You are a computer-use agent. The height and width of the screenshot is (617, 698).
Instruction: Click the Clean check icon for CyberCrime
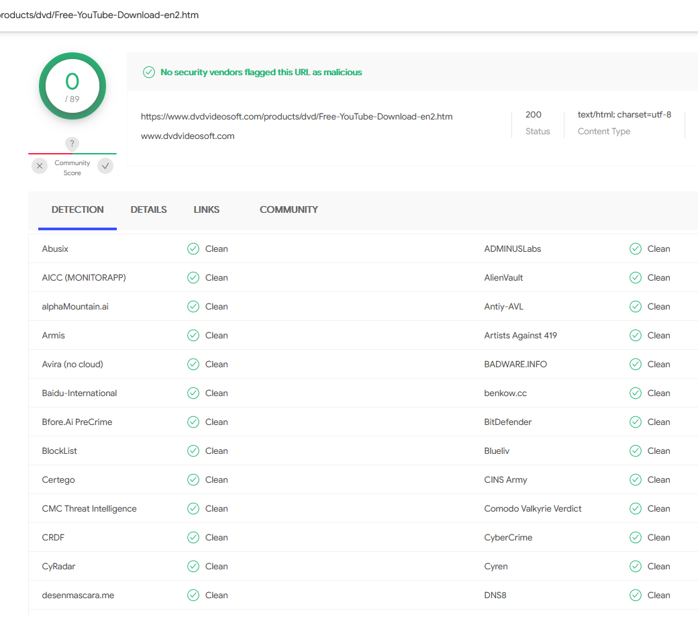coord(636,537)
